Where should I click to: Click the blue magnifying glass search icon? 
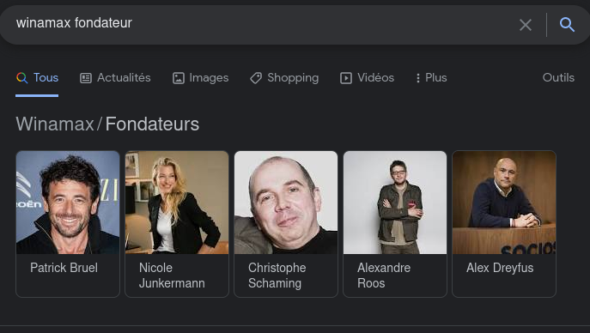click(567, 25)
